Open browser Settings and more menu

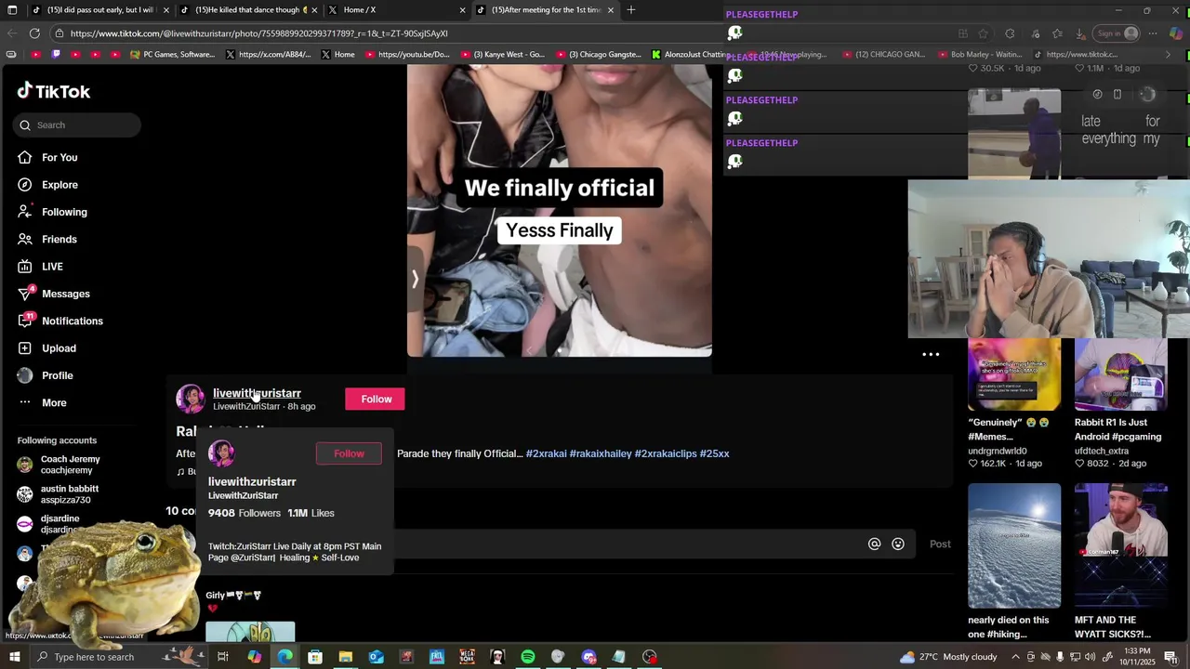tap(1153, 33)
